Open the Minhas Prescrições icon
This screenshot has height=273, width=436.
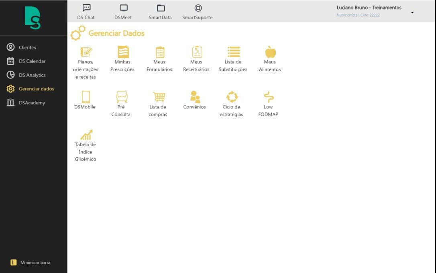123,52
